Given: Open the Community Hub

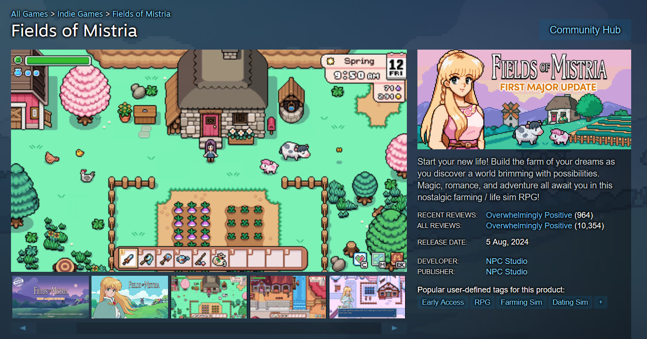Looking at the screenshot, I should click(x=585, y=30).
